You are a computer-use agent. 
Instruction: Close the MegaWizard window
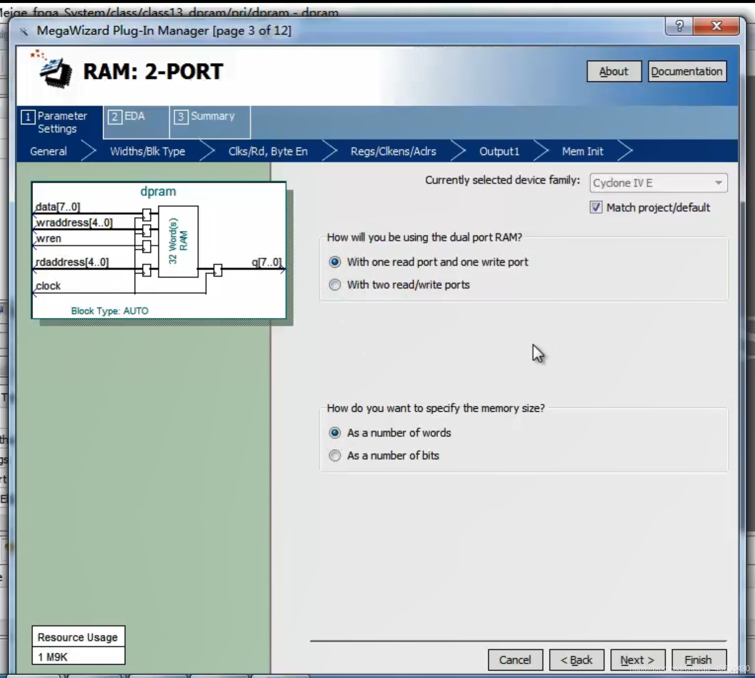pyautogui.click(x=716, y=26)
